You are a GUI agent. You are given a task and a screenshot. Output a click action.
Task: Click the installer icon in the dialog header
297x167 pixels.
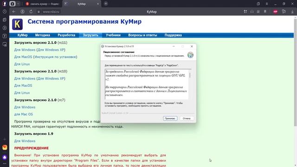pyautogui.click(x=190, y=55)
